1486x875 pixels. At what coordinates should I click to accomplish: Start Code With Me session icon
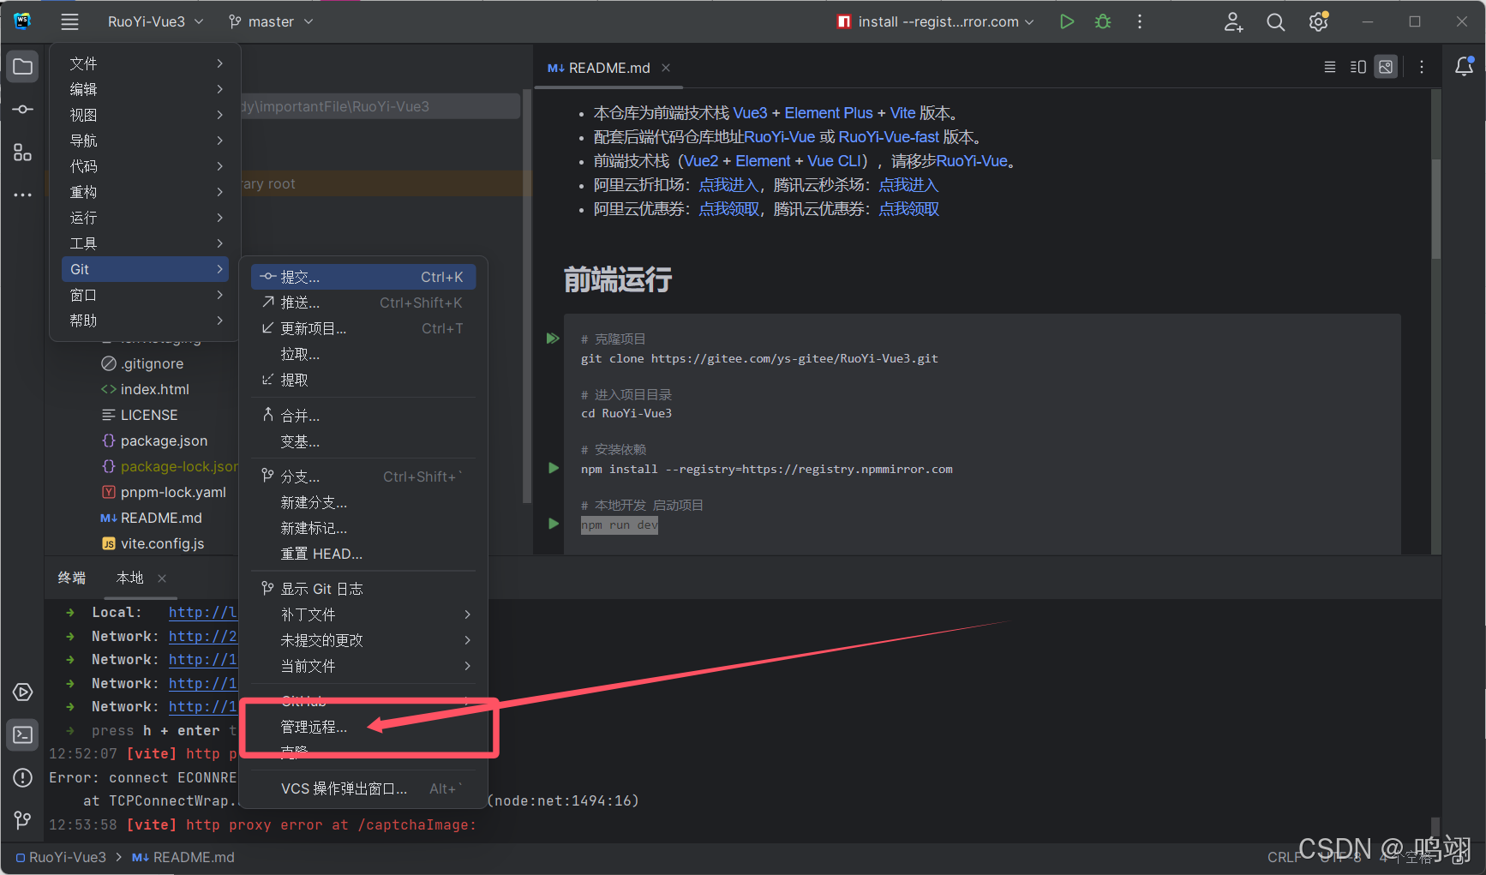tap(1232, 21)
